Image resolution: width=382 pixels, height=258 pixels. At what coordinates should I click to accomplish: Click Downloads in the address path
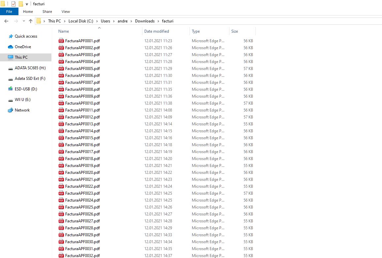click(145, 21)
